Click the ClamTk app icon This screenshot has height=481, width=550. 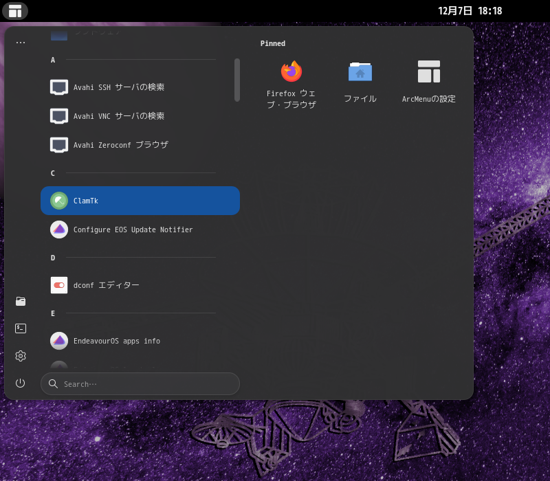coord(59,201)
